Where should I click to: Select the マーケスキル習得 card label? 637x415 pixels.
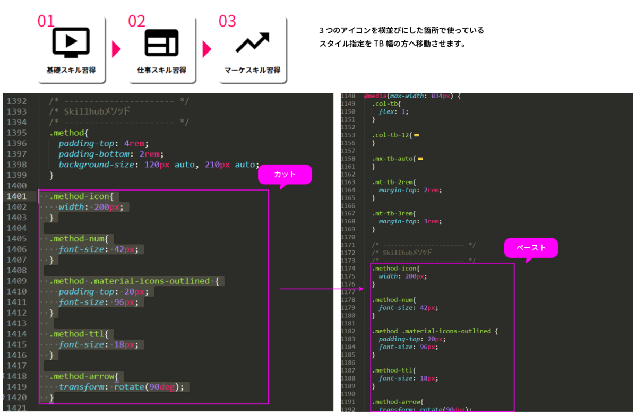point(252,70)
